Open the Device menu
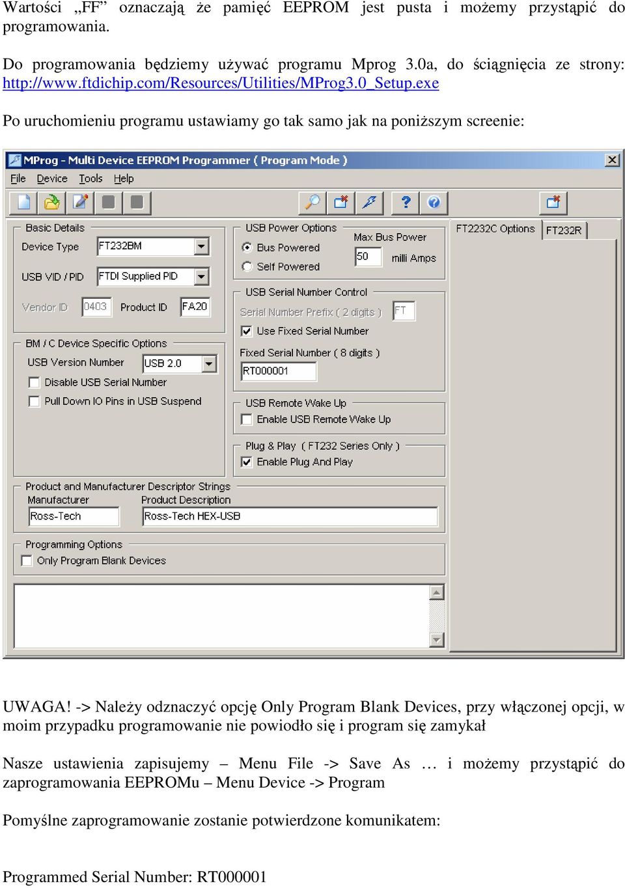The image size is (625, 888). tap(52, 178)
